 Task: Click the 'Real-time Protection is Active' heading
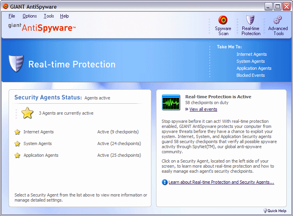pos(218,97)
